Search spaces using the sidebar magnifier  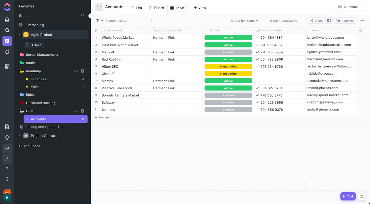(82, 15)
